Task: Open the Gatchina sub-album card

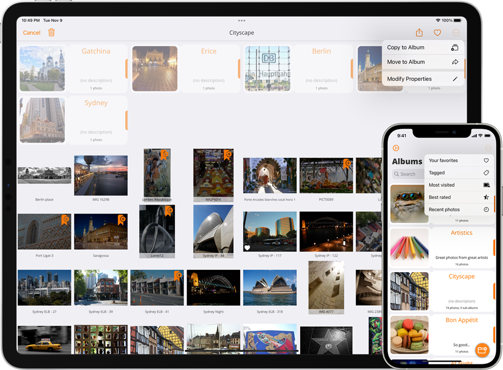Action: [x=73, y=69]
